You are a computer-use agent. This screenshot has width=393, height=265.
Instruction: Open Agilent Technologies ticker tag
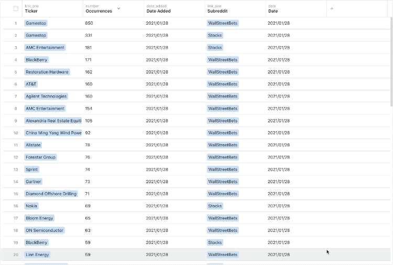coord(46,97)
